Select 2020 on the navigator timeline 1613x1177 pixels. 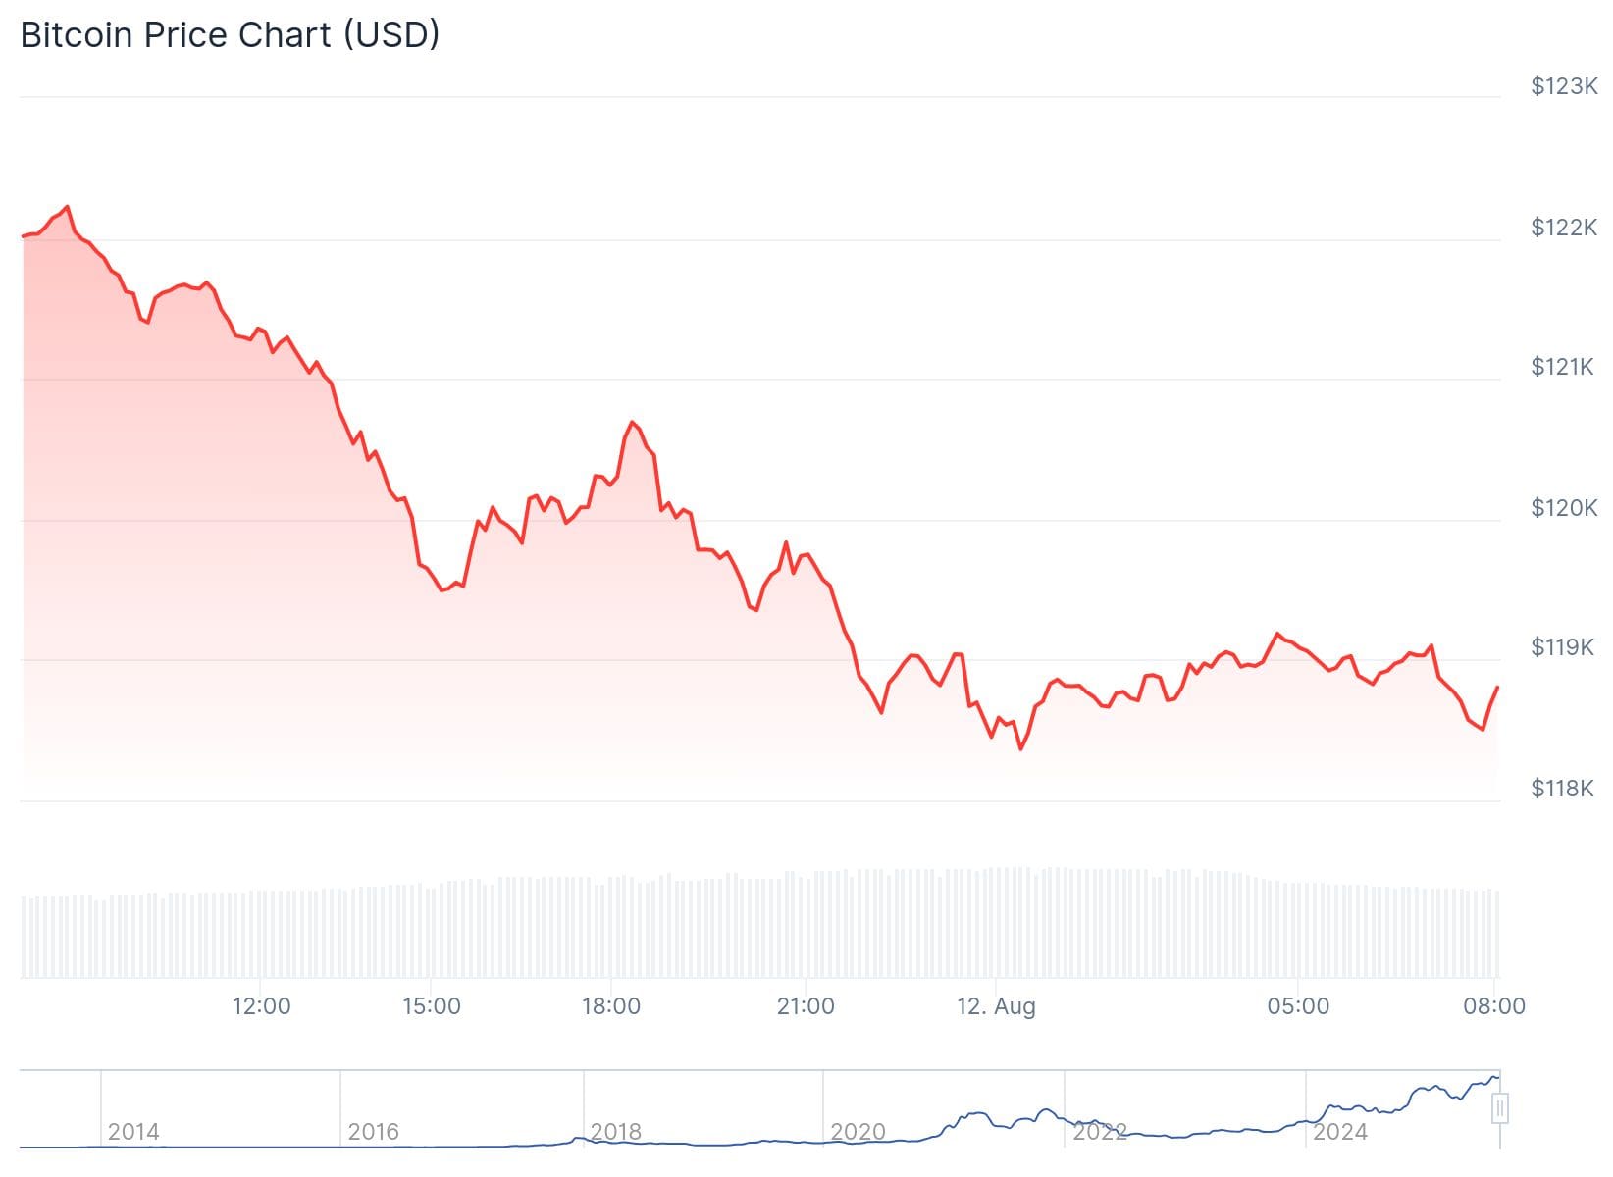[858, 1132]
